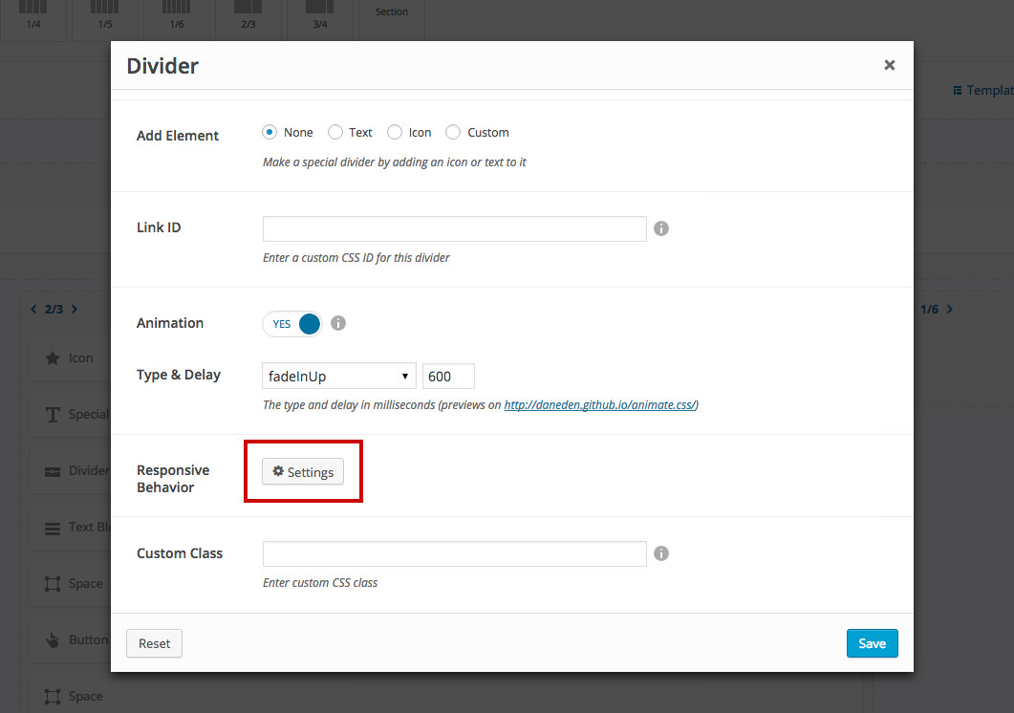Click the Divider element icon in background
The height and width of the screenshot is (713, 1014).
click(x=53, y=471)
